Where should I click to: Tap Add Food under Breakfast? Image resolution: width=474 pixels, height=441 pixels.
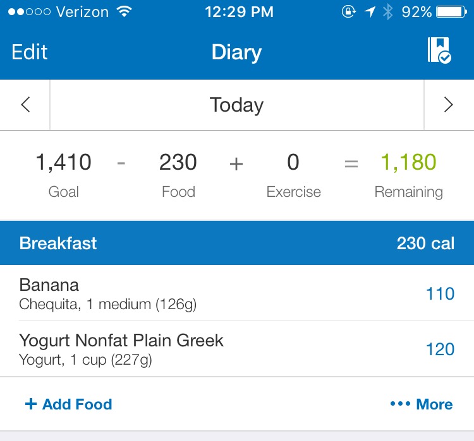69,404
